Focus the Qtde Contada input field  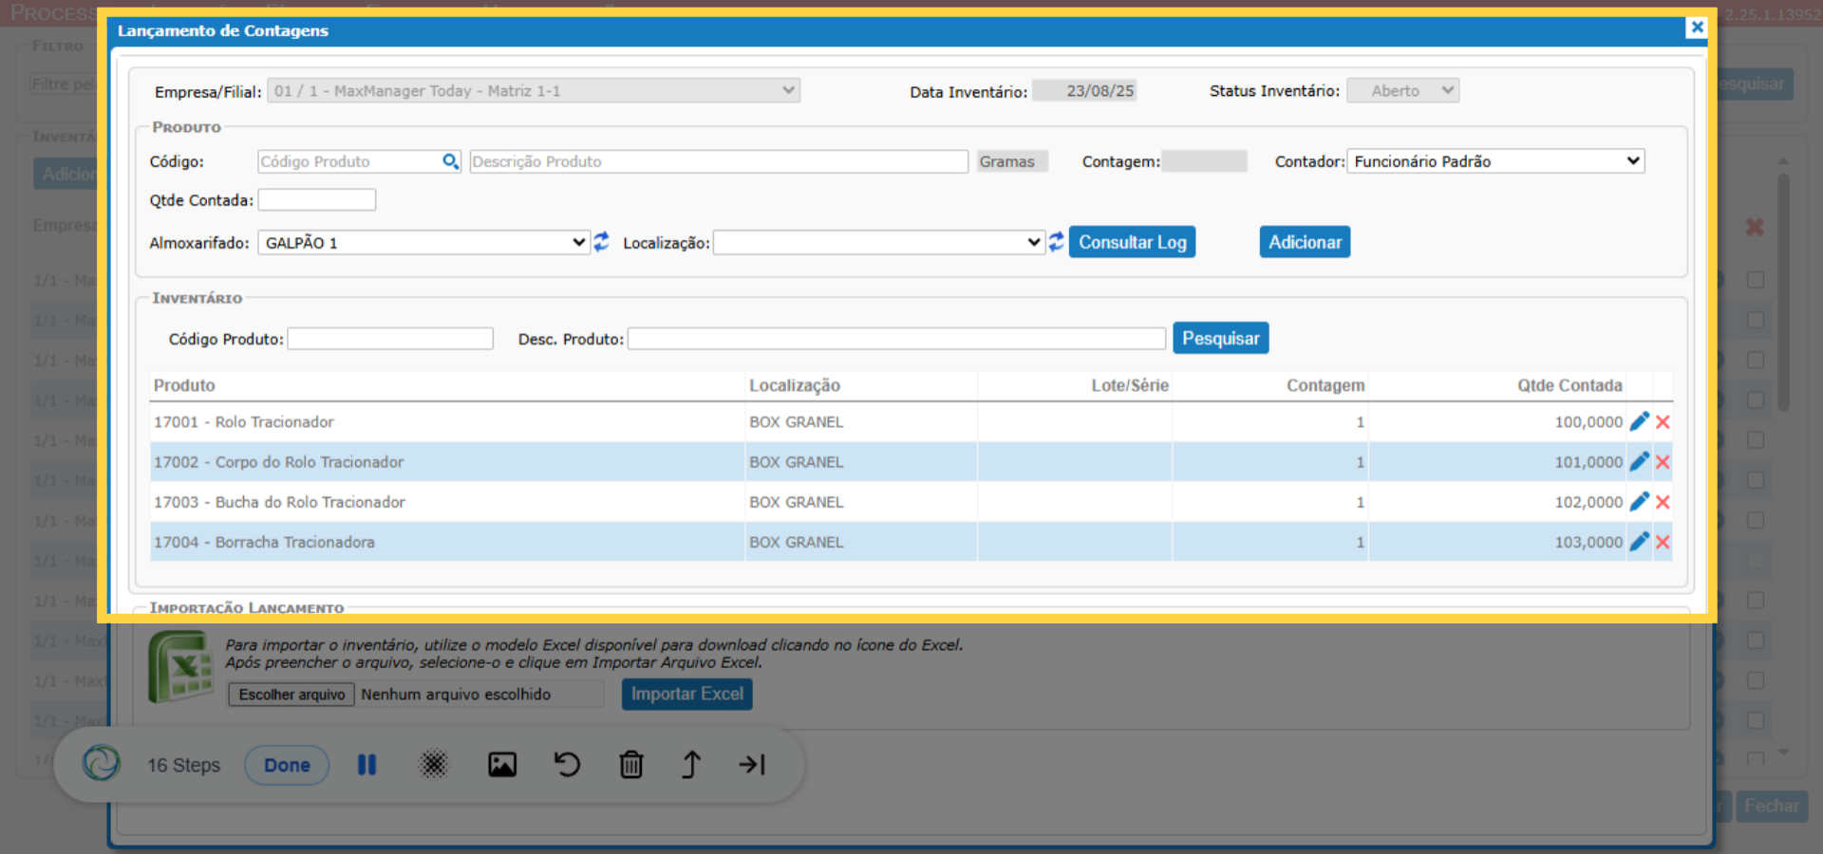[x=317, y=200]
